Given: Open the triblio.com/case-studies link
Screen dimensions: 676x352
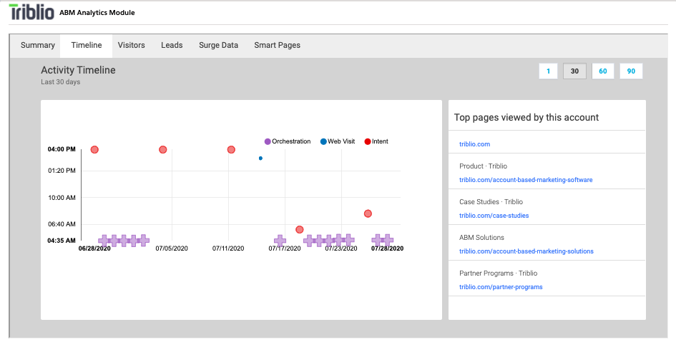Looking at the screenshot, I should 494,216.
